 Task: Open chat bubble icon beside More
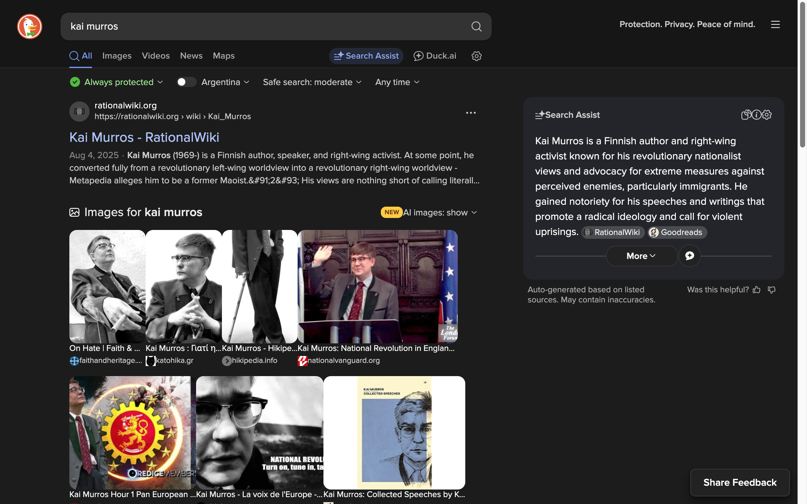point(689,256)
